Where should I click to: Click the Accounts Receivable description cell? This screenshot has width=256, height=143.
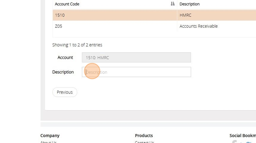click(199, 26)
